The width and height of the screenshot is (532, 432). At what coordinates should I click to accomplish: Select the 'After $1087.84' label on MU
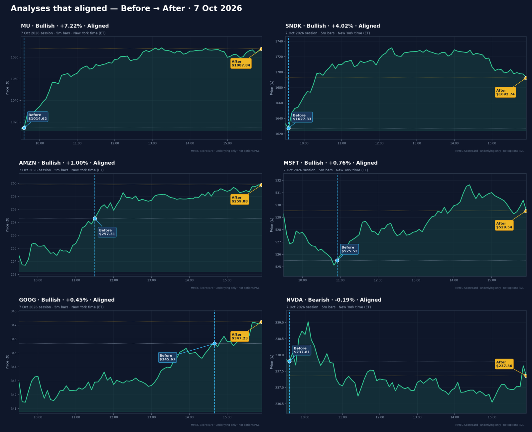pyautogui.click(x=241, y=63)
